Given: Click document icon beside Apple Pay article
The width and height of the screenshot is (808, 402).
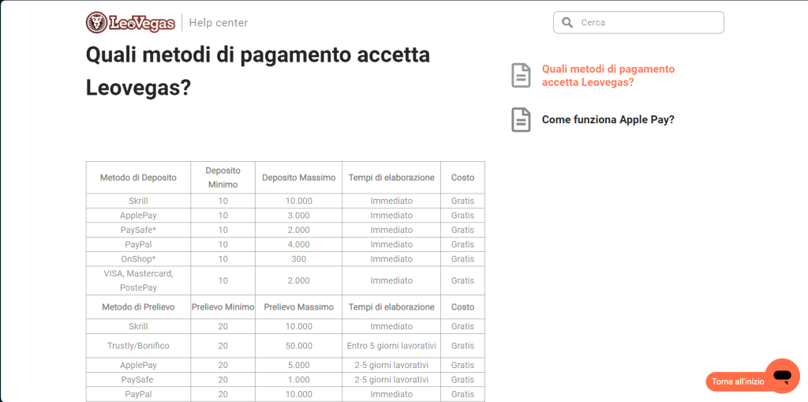Looking at the screenshot, I should point(521,120).
